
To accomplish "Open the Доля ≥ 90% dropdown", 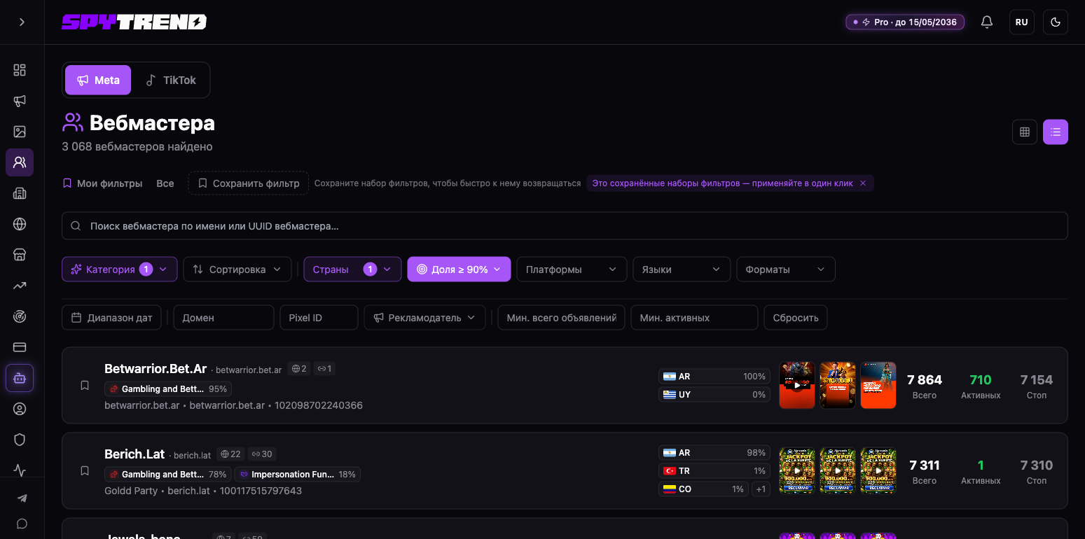I will [459, 269].
